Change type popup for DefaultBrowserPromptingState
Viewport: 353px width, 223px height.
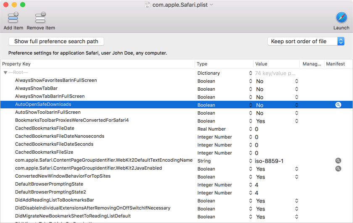[250, 185]
